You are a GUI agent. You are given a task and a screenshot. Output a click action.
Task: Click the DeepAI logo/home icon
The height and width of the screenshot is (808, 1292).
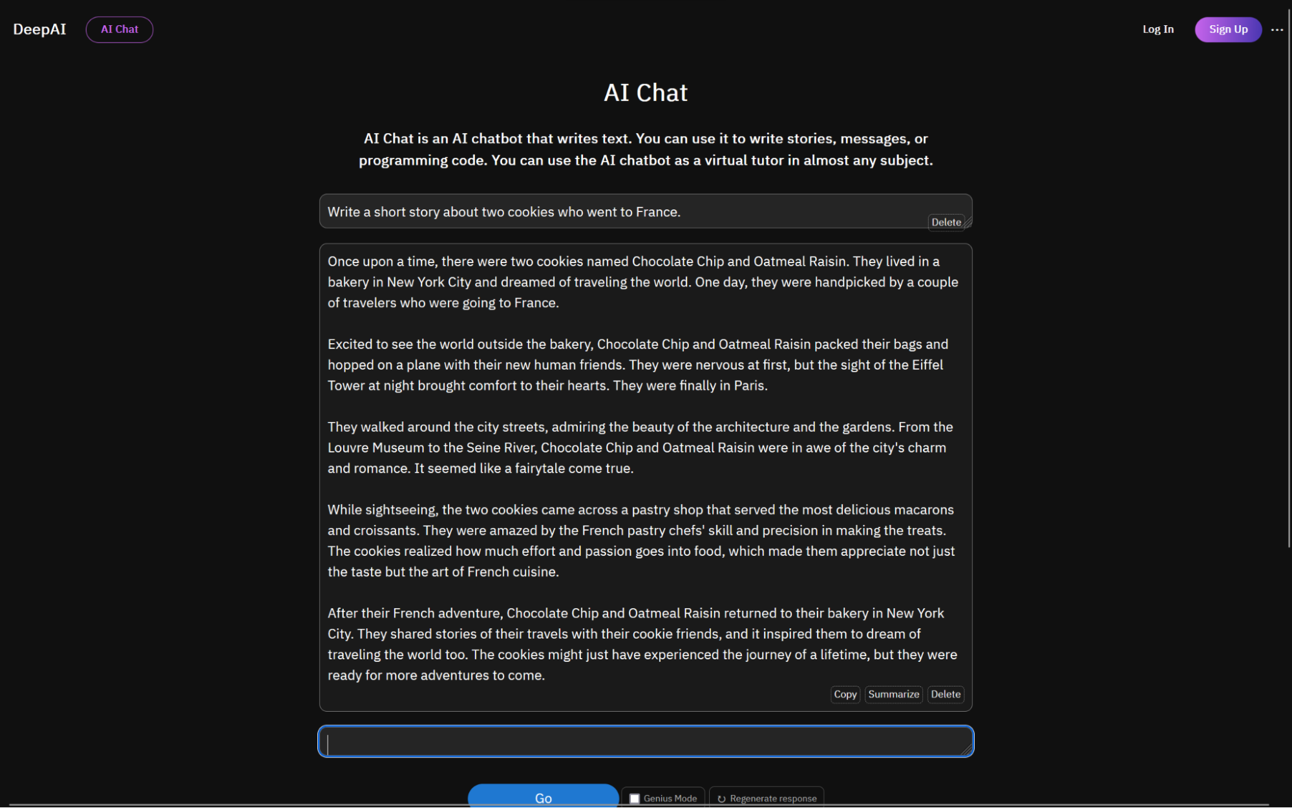point(40,29)
